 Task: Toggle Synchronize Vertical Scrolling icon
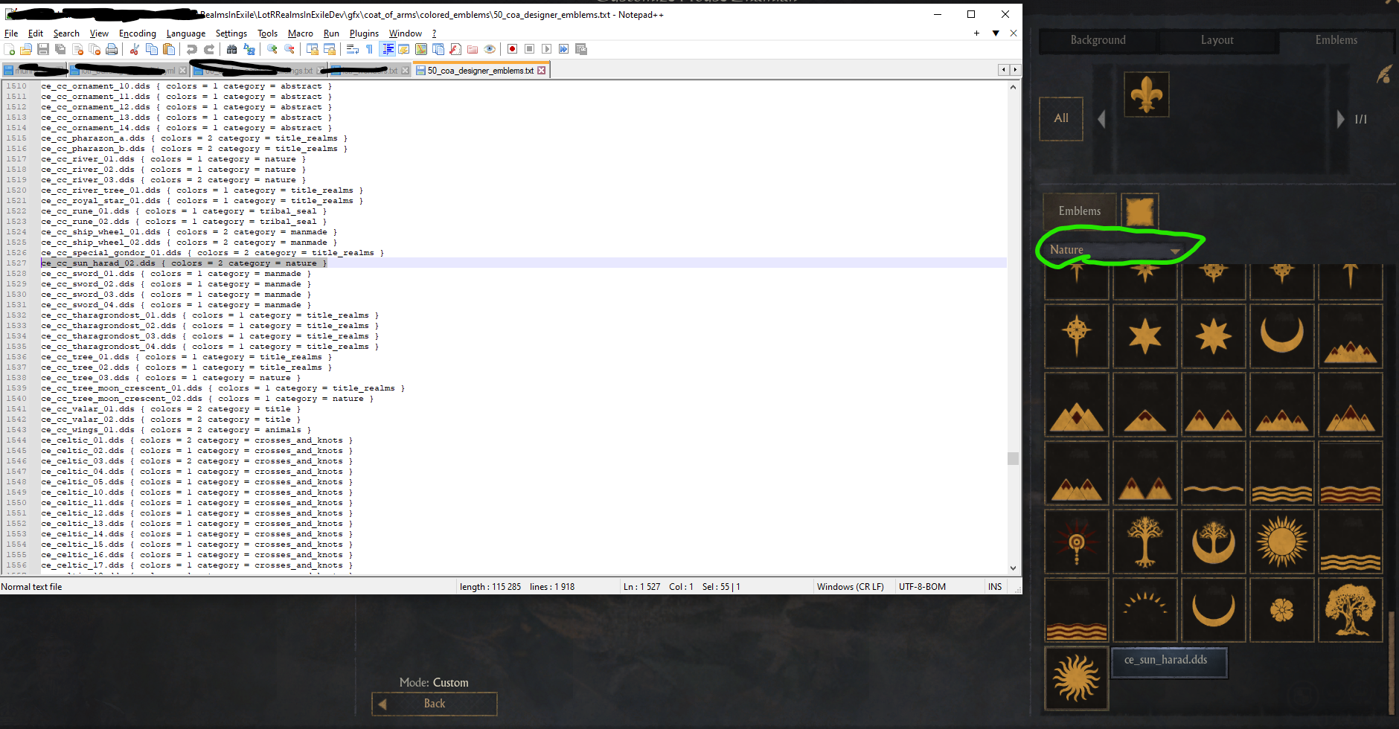pyautogui.click(x=313, y=49)
